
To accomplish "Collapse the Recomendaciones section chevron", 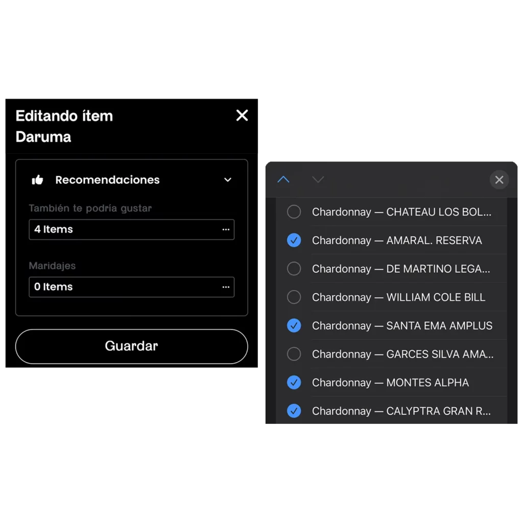I will coord(227,180).
